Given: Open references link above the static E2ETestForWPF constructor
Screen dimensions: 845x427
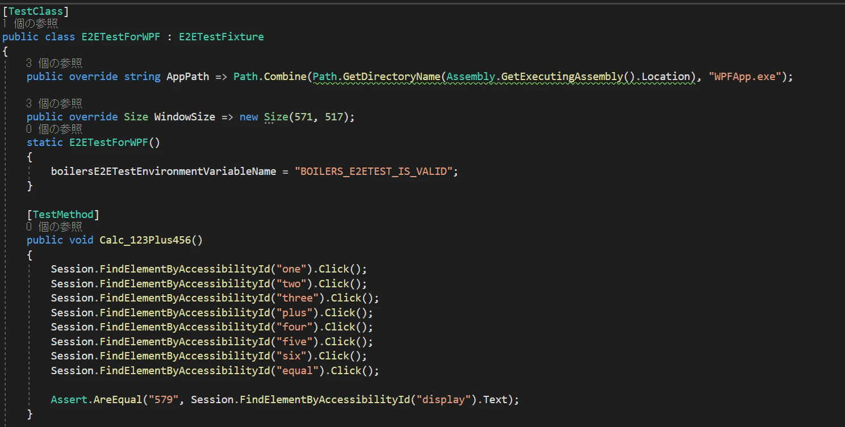Looking at the screenshot, I should tap(55, 129).
